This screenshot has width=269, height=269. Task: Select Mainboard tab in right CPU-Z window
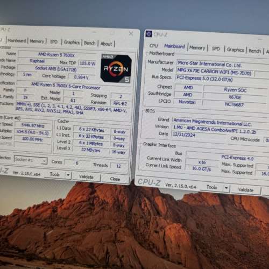coord(174,46)
